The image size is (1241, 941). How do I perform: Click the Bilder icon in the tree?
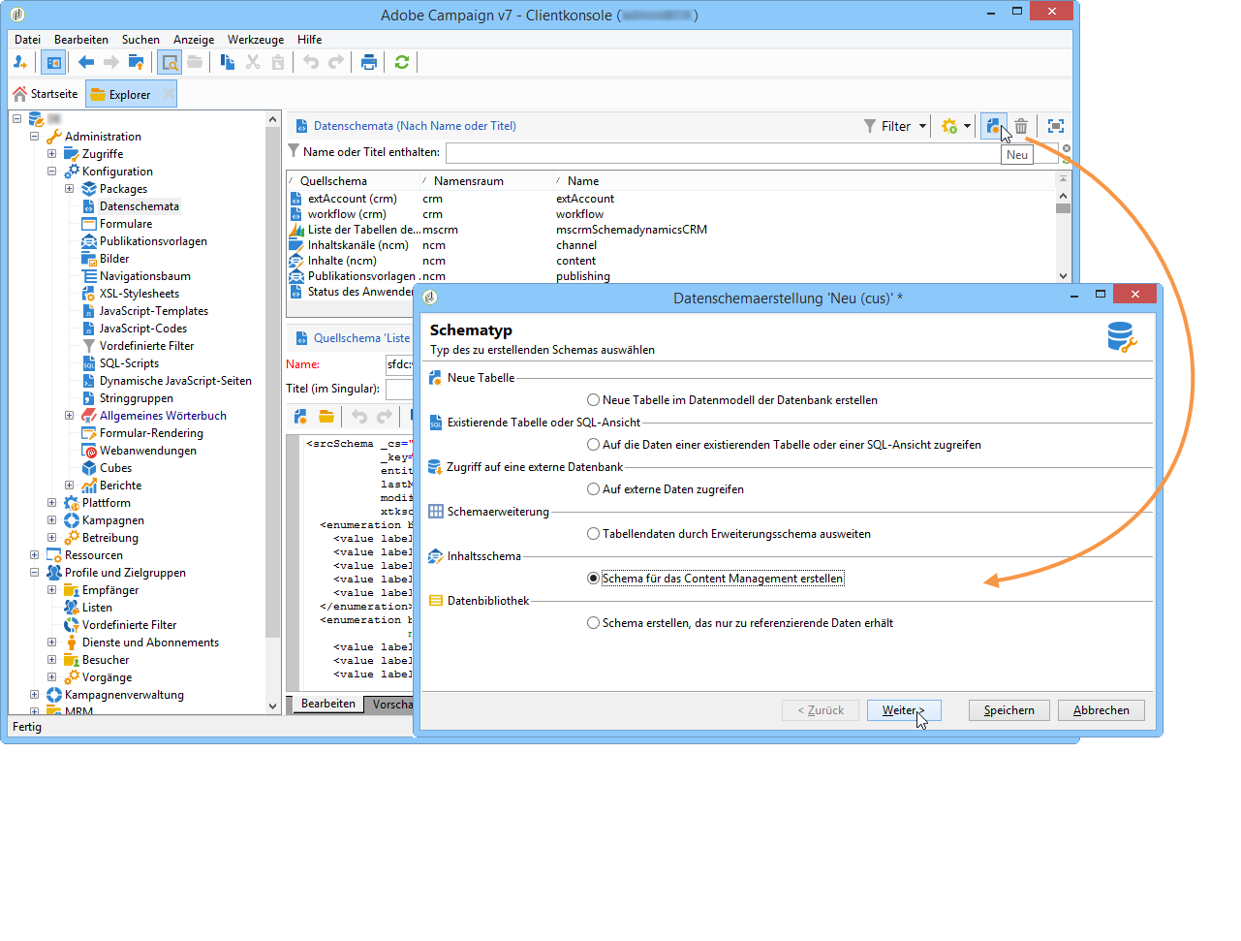(x=89, y=259)
